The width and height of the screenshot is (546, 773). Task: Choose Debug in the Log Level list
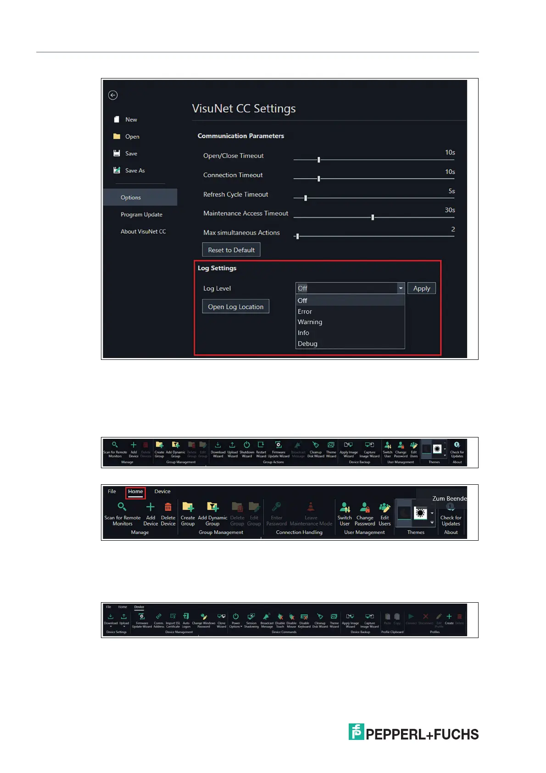point(350,343)
